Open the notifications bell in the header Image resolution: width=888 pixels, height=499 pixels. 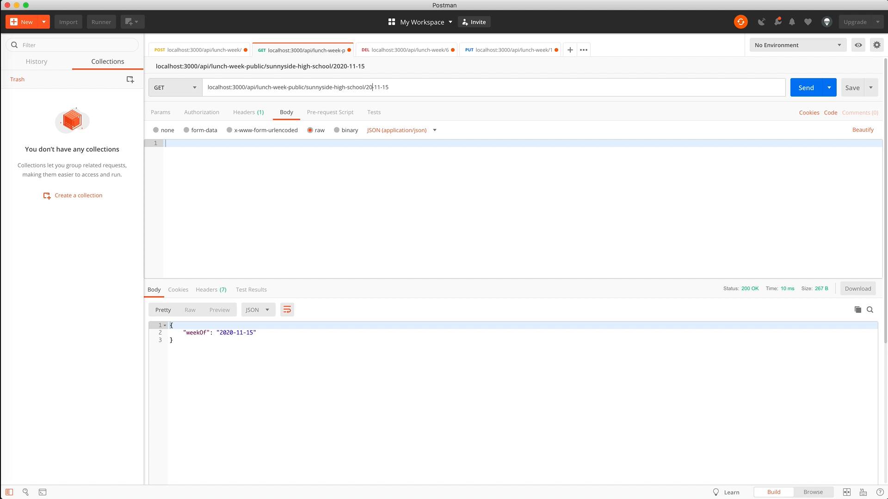(x=792, y=22)
